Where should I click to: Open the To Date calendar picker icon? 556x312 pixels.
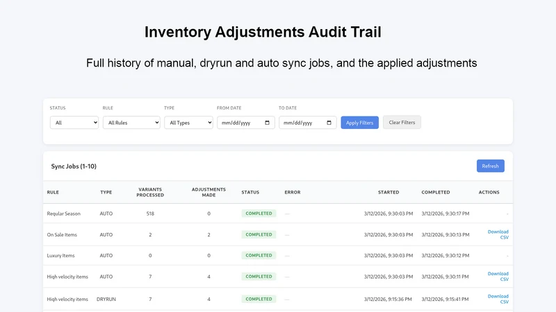point(329,123)
